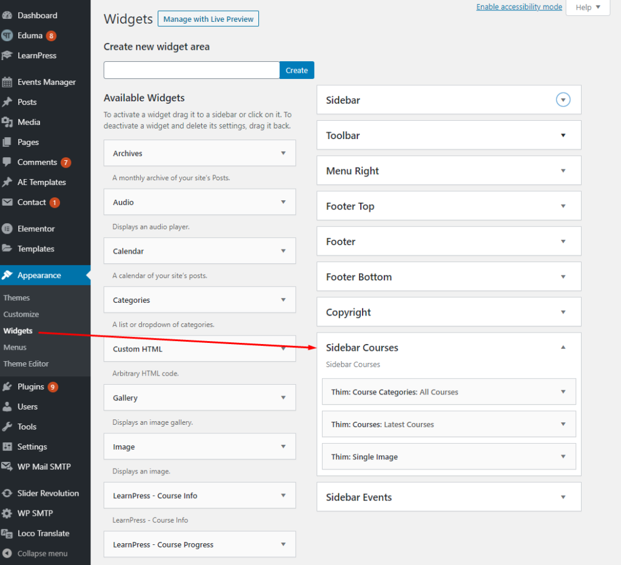Open the Theme Editor menu item

[x=25, y=364]
